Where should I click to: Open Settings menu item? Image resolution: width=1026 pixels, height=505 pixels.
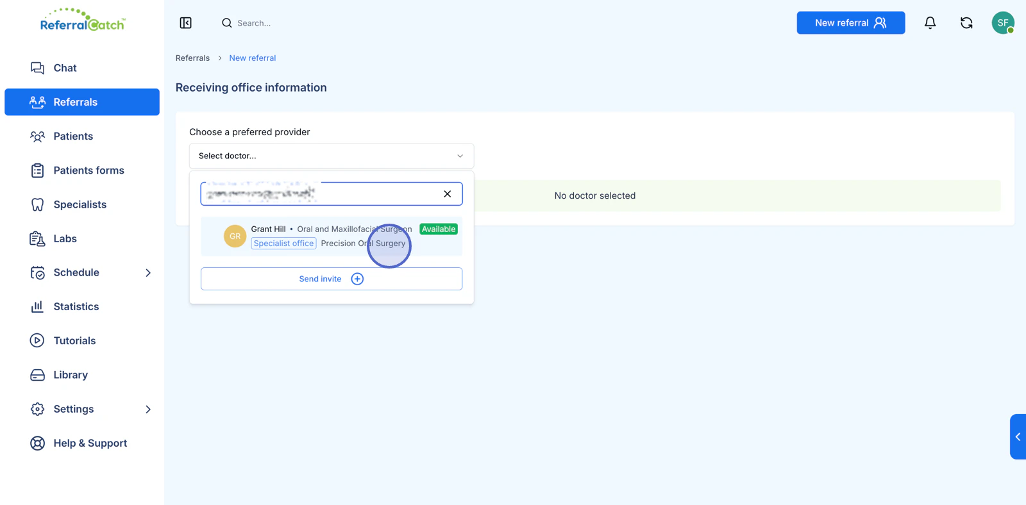tap(81, 409)
